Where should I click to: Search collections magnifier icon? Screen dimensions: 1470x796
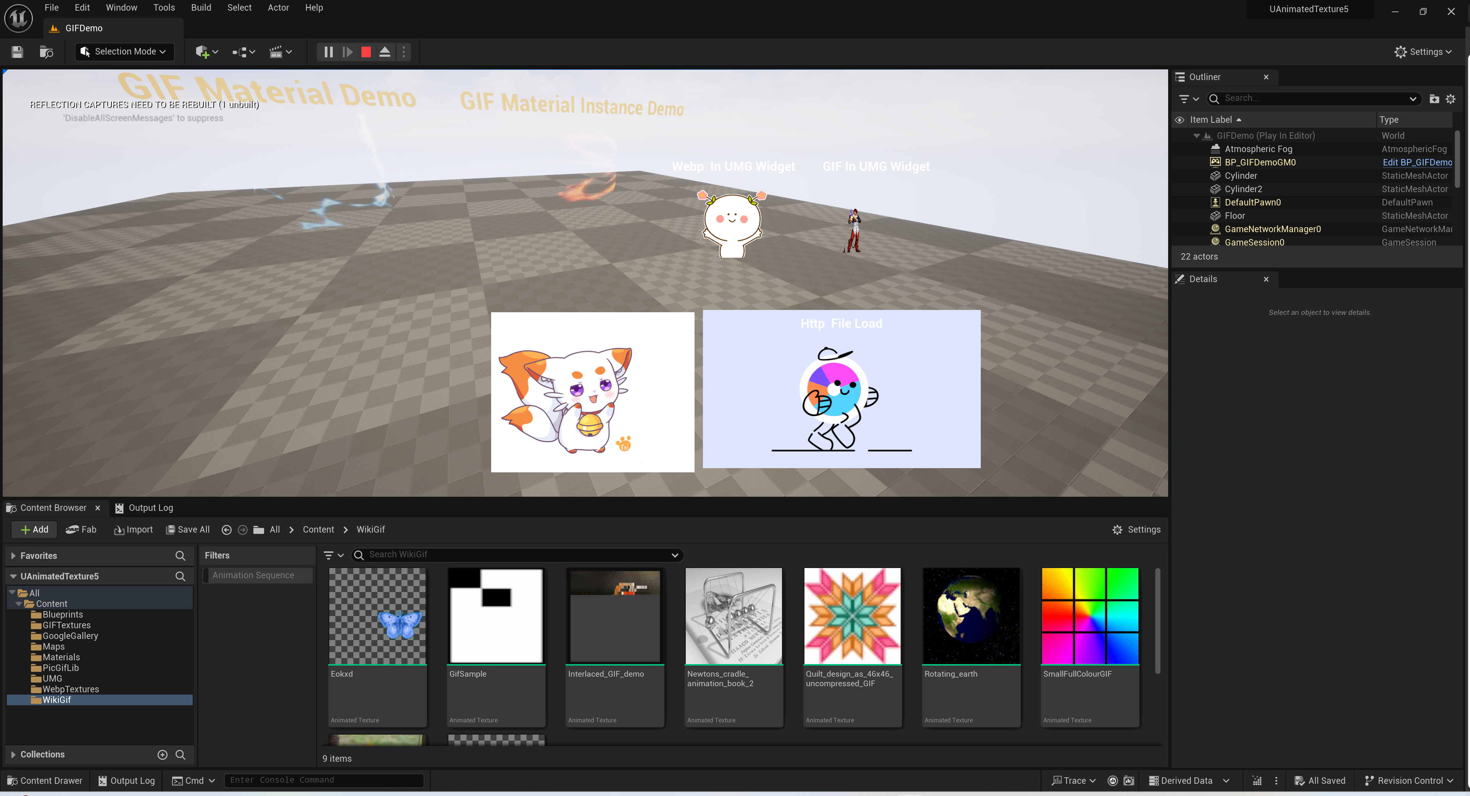coord(181,754)
